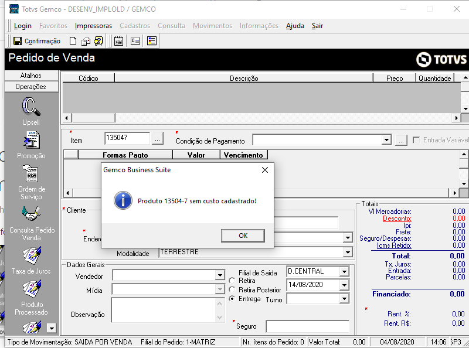
Task: Open the Ajuda menu
Action: (x=295, y=26)
